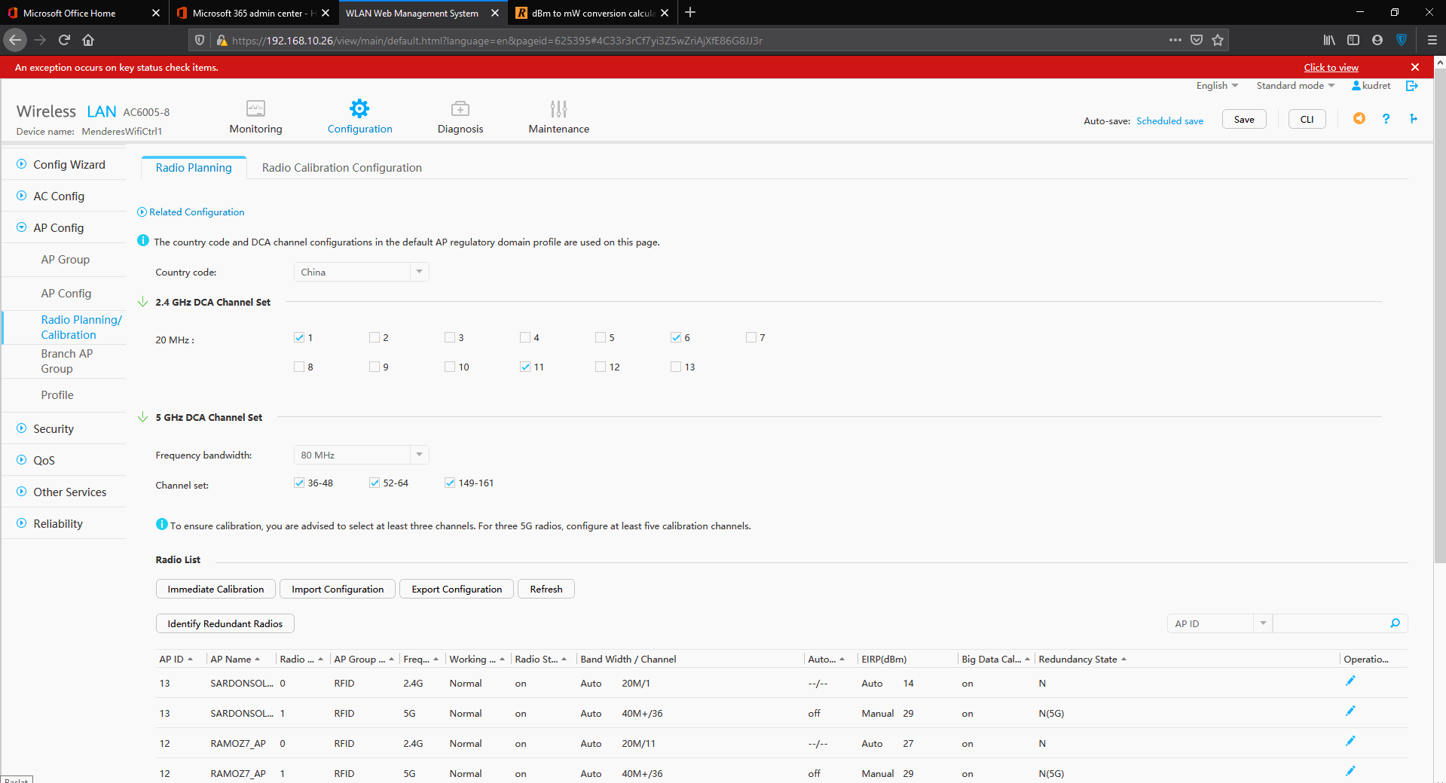The width and height of the screenshot is (1446, 783).
Task: Click the Export Configuration button
Action: [456, 589]
